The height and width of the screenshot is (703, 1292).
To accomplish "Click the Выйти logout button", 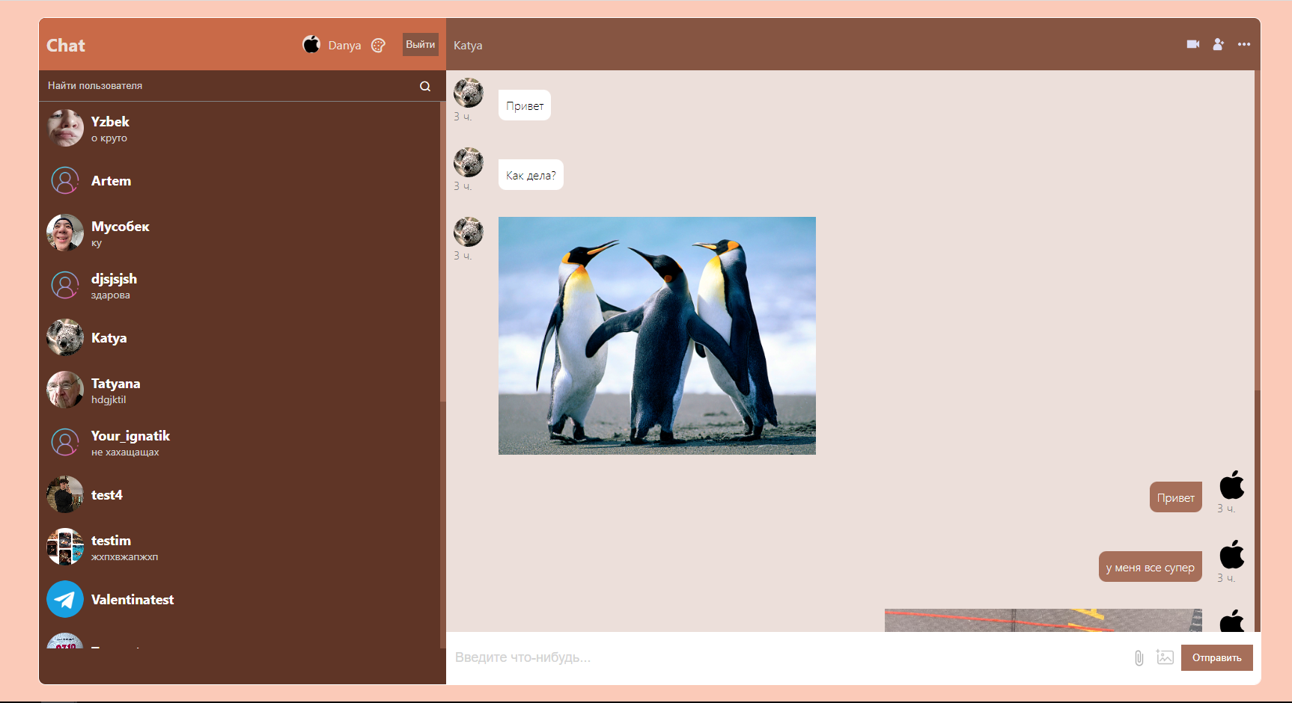I will pos(420,44).
